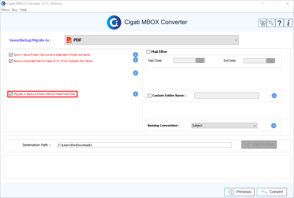Expand the Saves/Backup/Migrate As PDF dropdown

pyautogui.click(x=152, y=40)
